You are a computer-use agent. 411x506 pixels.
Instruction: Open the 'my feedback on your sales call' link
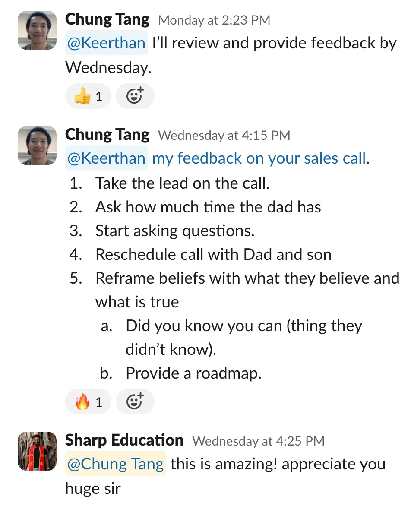(x=259, y=158)
